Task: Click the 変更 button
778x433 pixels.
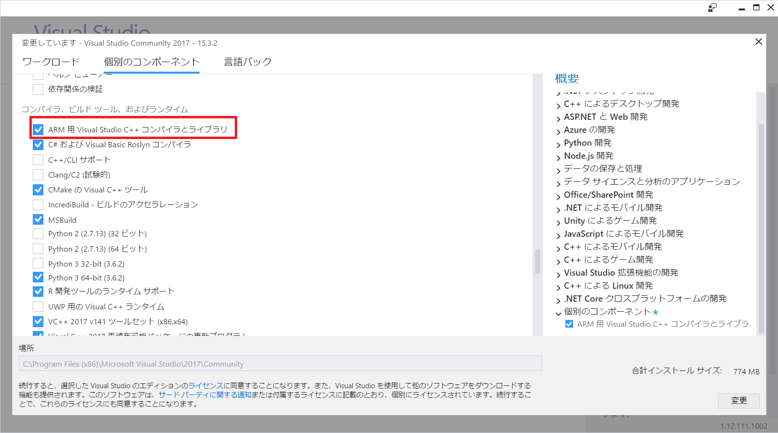Action: tap(738, 401)
